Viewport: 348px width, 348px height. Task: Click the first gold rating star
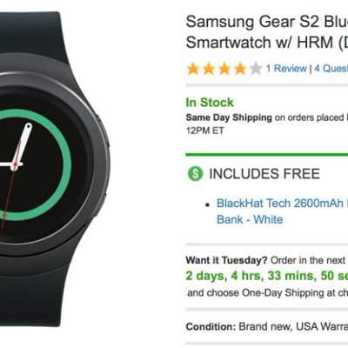pos(193,69)
